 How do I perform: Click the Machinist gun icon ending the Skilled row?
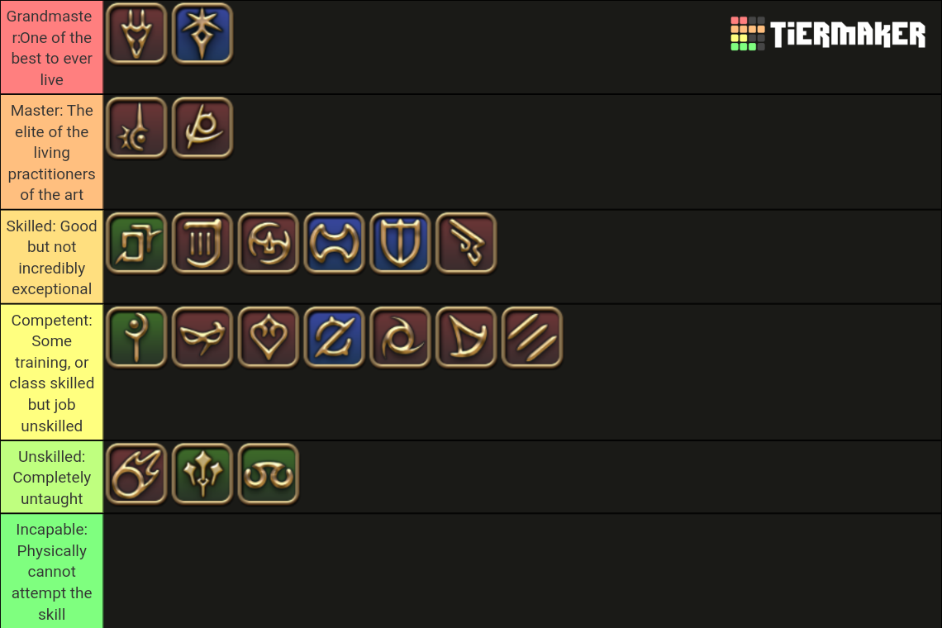point(466,242)
